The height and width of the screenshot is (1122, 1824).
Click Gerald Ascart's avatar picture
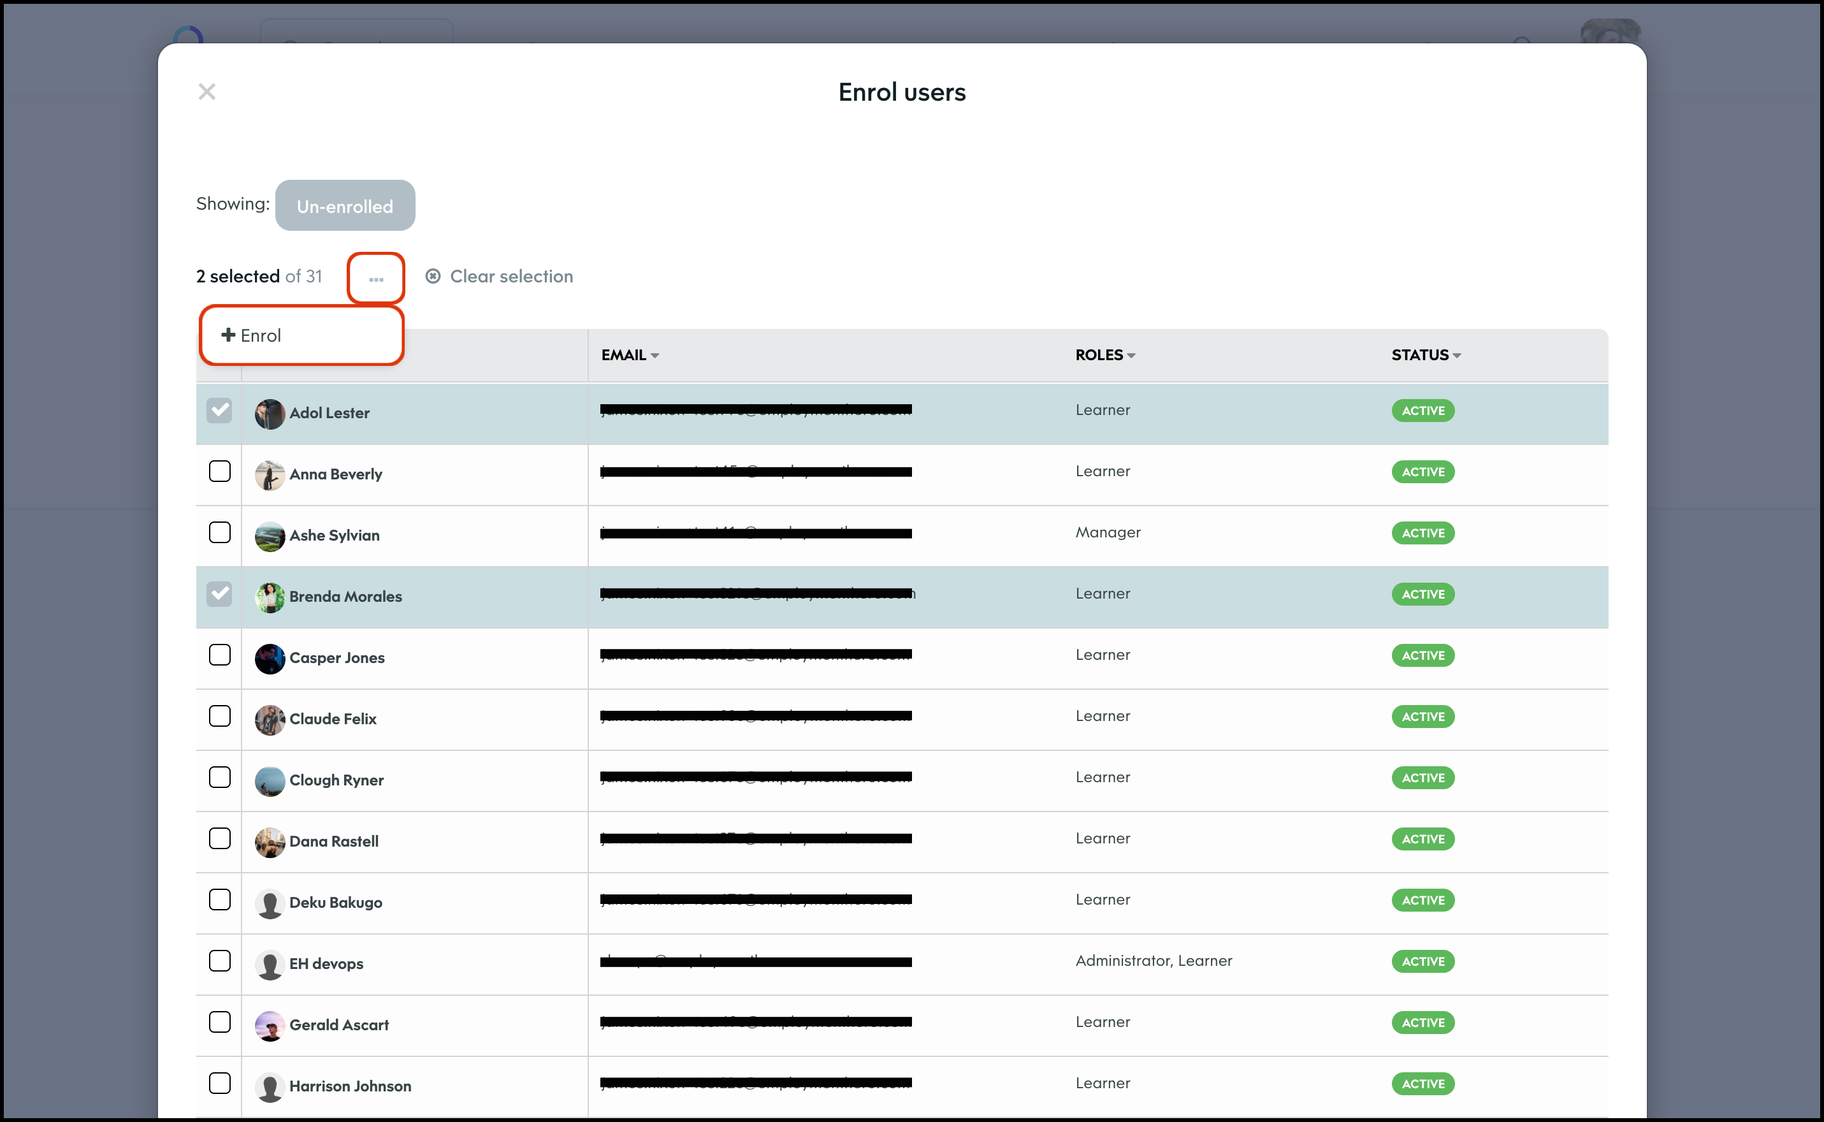click(x=270, y=1026)
